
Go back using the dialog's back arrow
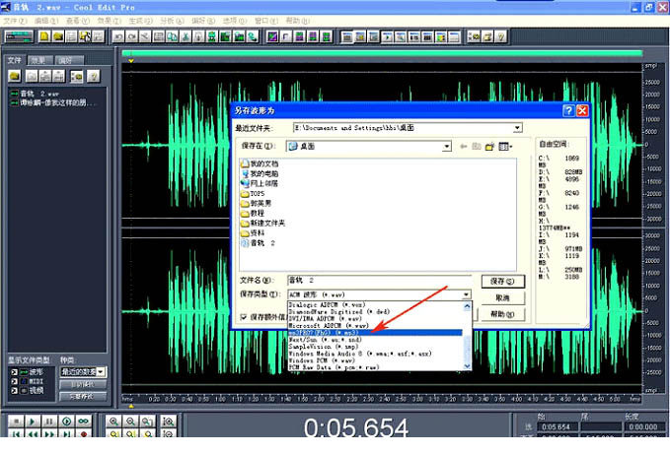tap(463, 146)
